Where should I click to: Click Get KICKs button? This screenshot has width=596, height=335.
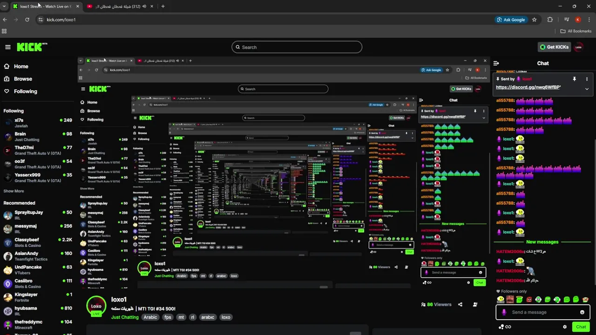(x=554, y=47)
